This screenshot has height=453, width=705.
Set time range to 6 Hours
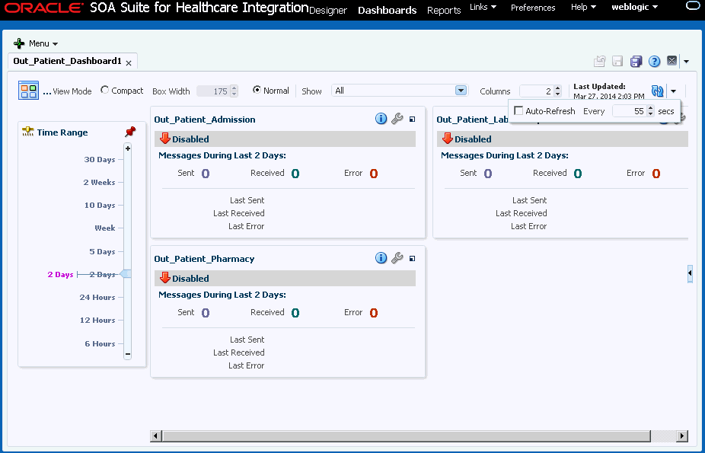click(100, 344)
